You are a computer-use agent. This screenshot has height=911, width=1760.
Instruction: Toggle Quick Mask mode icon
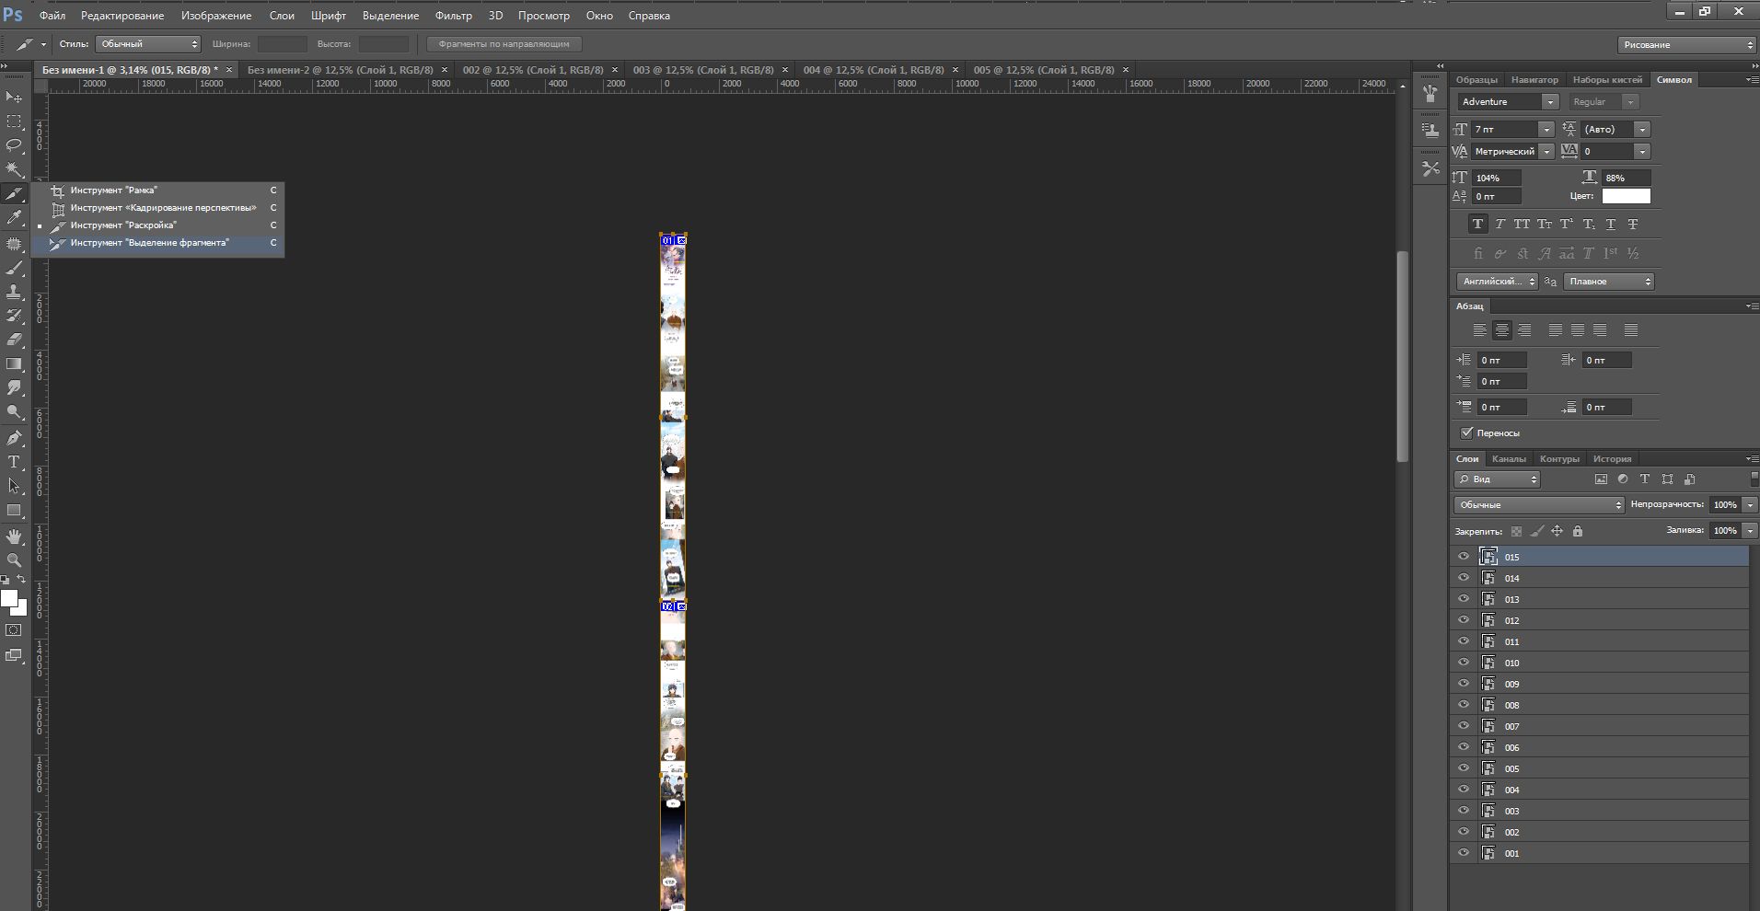(x=14, y=630)
